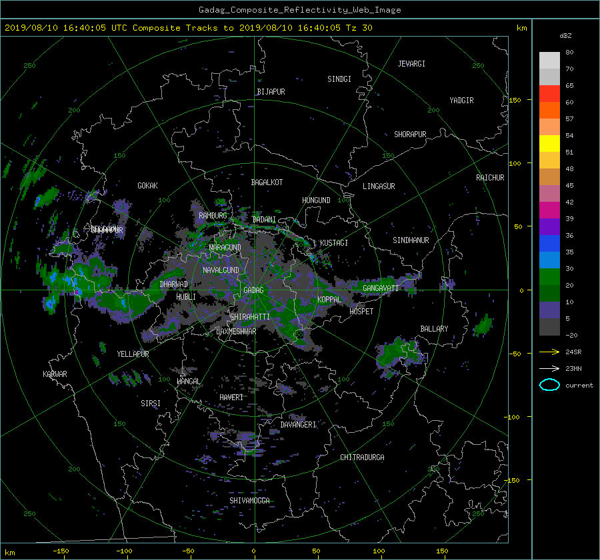Click the Gadag_Composite_Reflectivity_Web_Image title
This screenshot has width=600, height=560.
pos(299,10)
